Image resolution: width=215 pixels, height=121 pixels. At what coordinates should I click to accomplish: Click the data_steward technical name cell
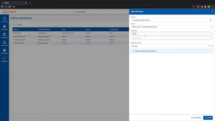(43, 43)
